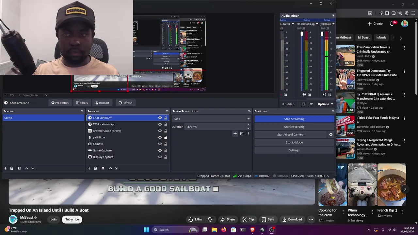Lock the Display Capture source
Screen dimensions: 418x235
coord(166,157)
